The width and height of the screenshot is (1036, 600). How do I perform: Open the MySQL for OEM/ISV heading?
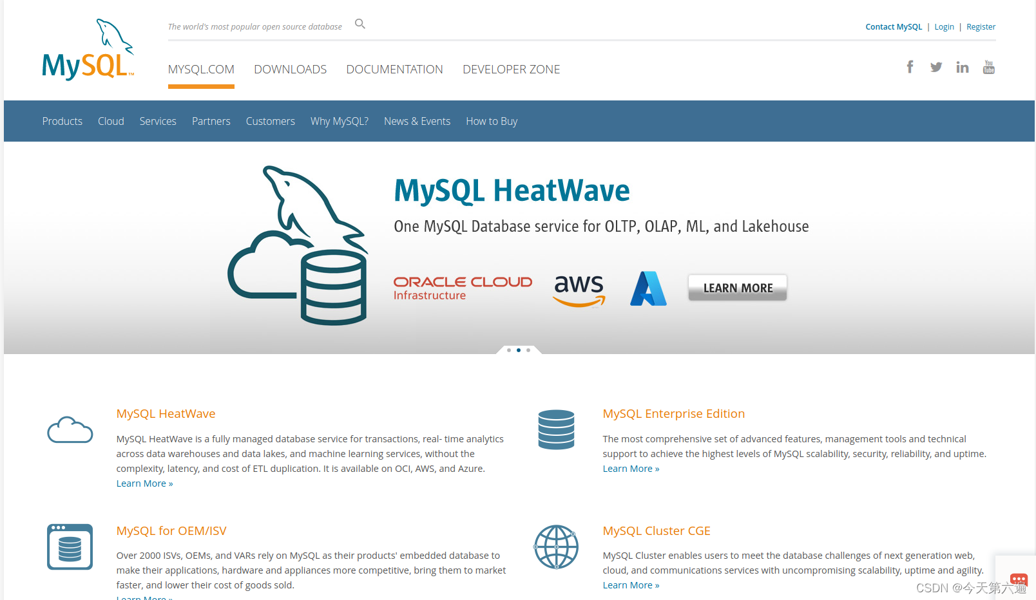171,531
